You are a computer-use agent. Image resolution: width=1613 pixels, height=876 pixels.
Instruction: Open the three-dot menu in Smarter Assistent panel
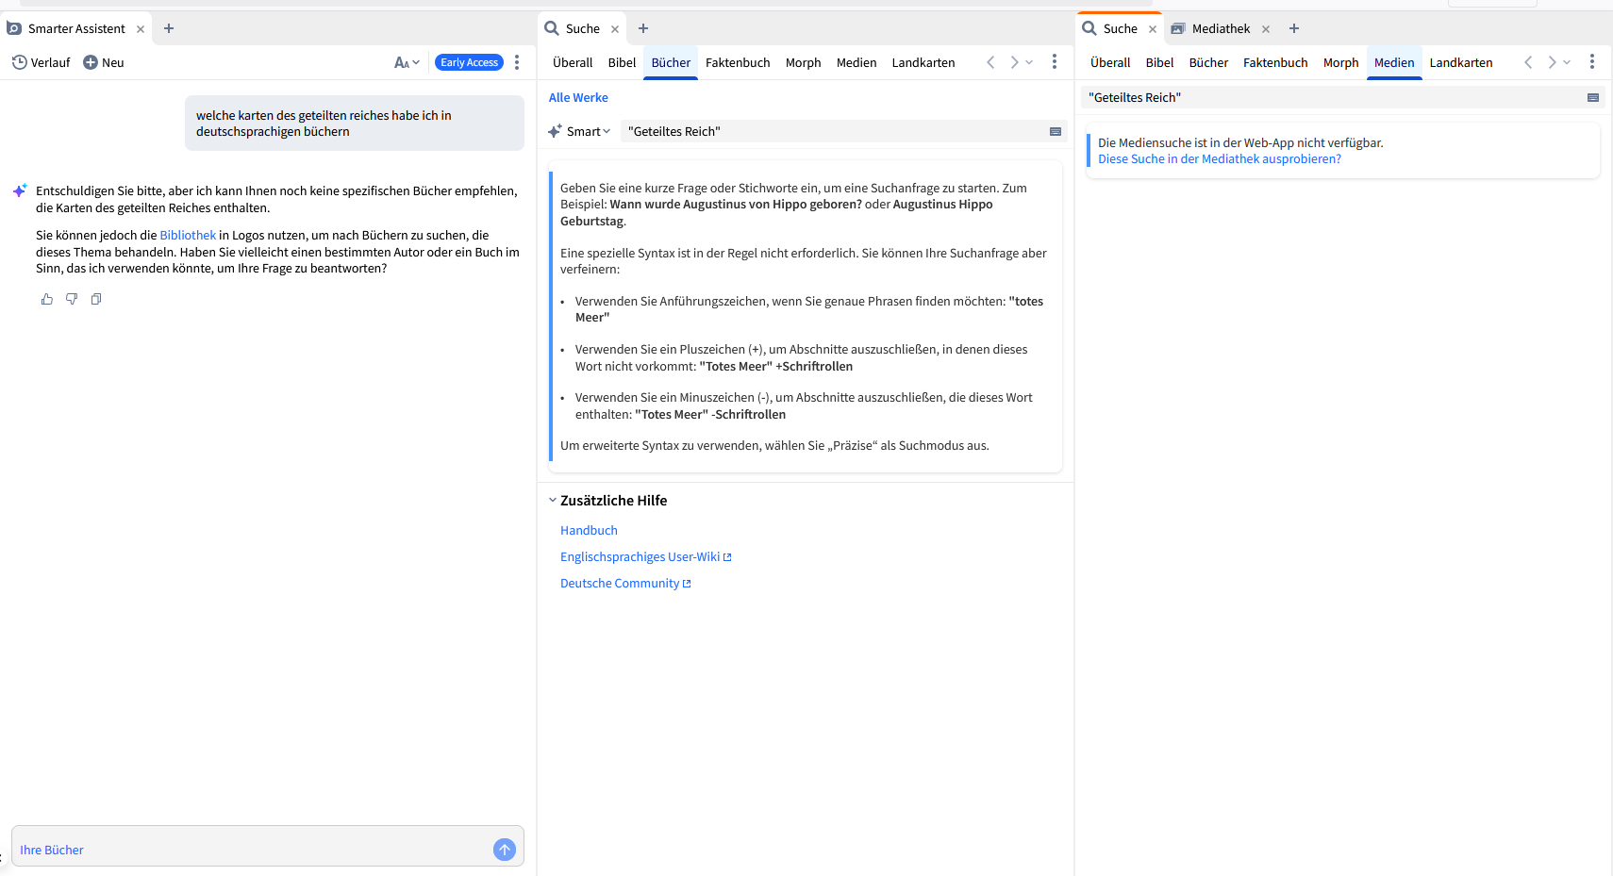[x=517, y=62]
